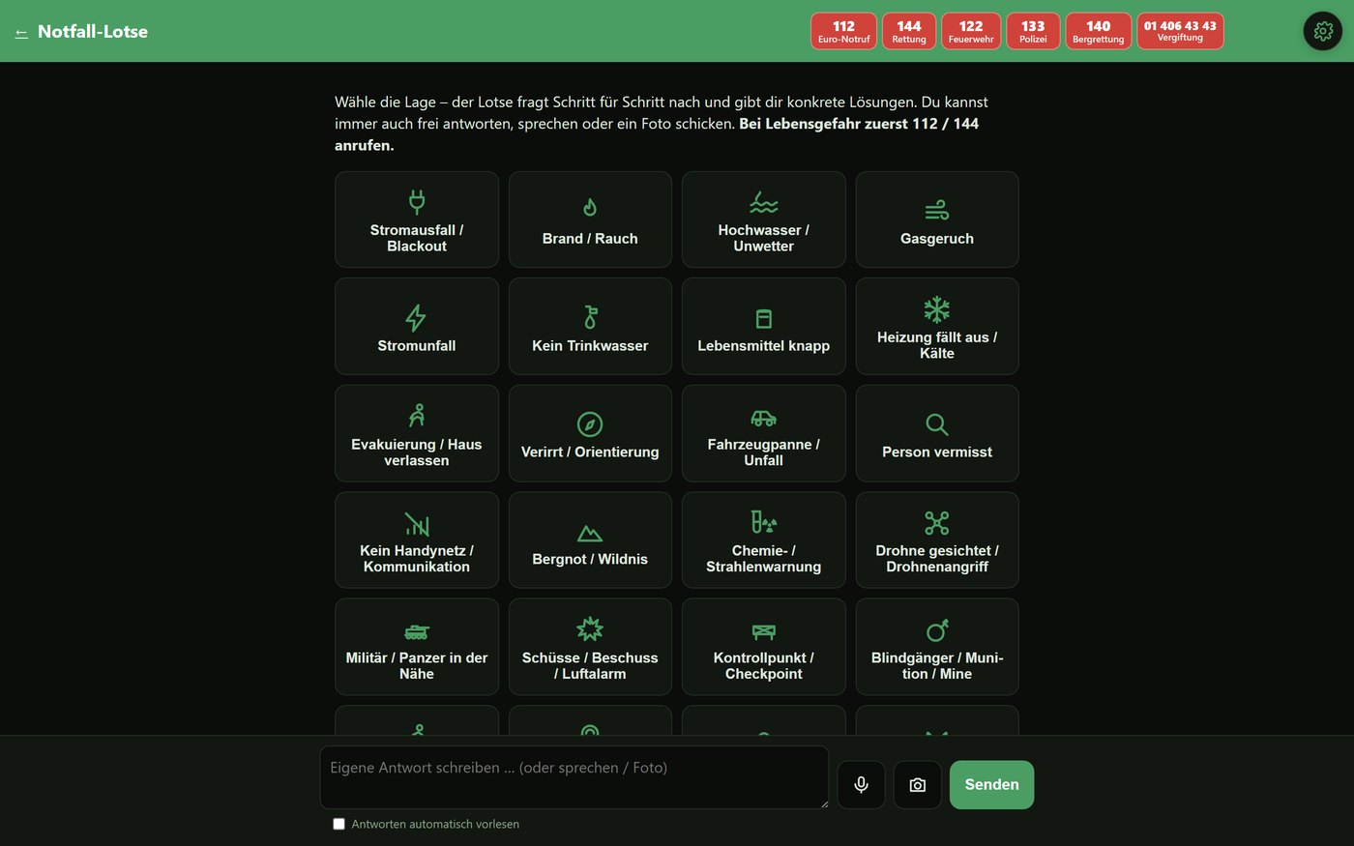Click the no-signal icon for Kein Handynetz
Screen dimensions: 1354x846
coord(417,524)
